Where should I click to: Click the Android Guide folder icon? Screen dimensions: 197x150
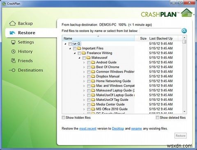[93, 62]
